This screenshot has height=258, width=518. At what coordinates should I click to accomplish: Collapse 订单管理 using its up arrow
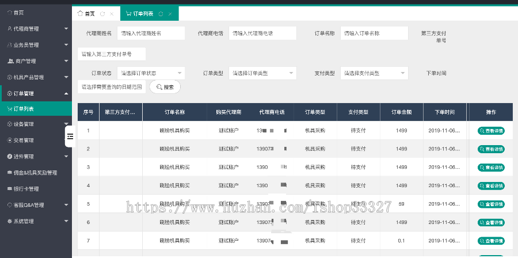coord(66,93)
